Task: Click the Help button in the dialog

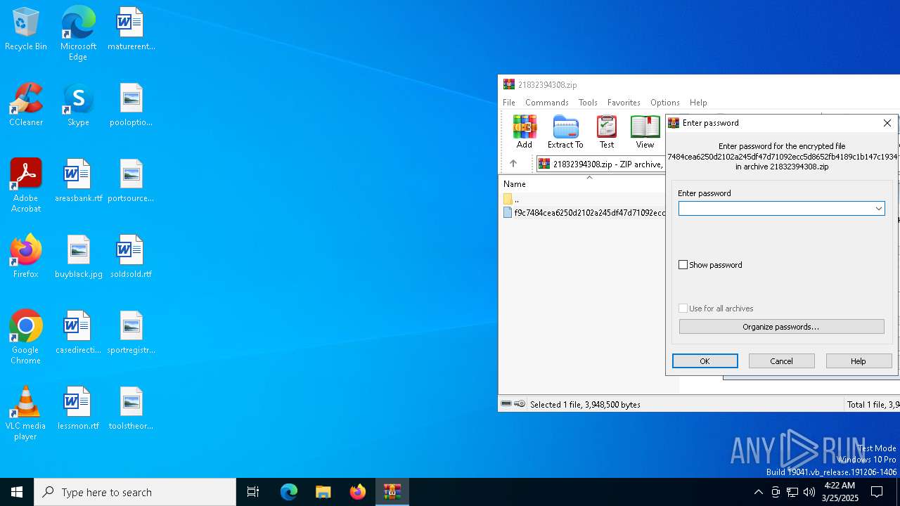Action: (x=859, y=361)
